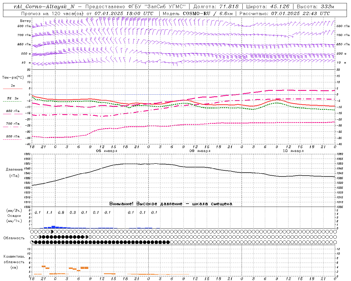Image resolution: width=351 pixels, height=281 pixels.
Task: Click the forecast start 07.01.2025 18:00 UTC
Action: point(124,13)
